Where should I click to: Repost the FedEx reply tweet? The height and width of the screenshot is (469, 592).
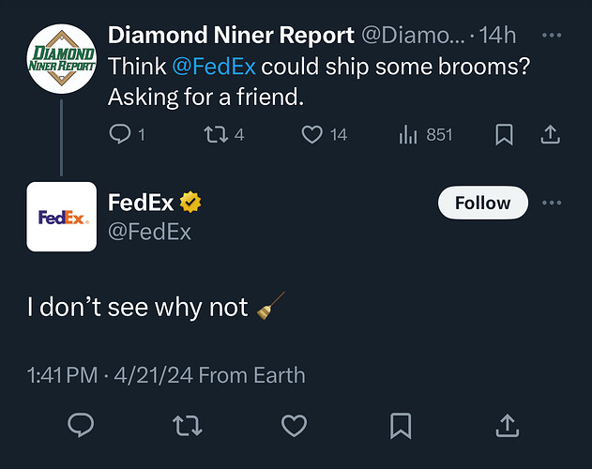pos(188,426)
